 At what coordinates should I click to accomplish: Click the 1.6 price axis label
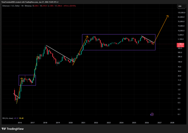[x=179, y=94]
